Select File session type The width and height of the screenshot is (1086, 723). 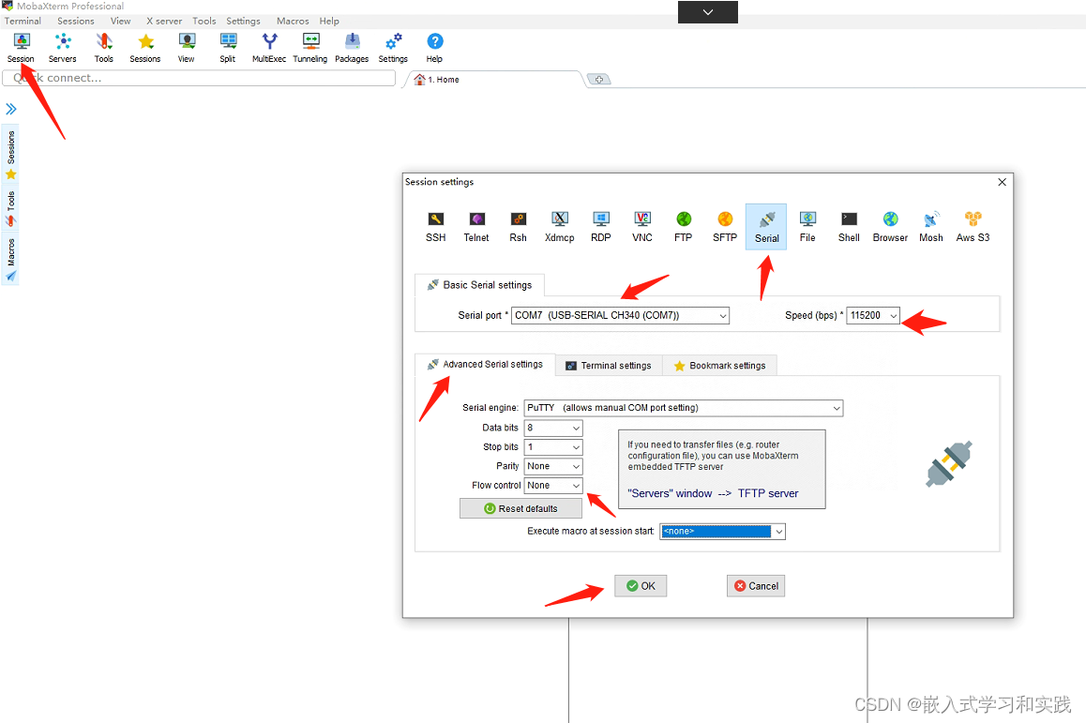pos(807,226)
